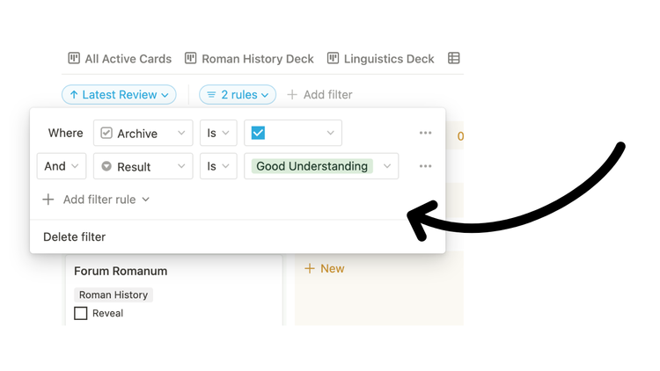
Task: Click the Delete filter option
Action: [x=75, y=236]
